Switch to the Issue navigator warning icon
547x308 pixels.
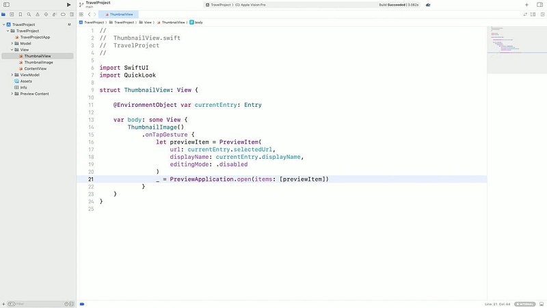coord(37,14)
